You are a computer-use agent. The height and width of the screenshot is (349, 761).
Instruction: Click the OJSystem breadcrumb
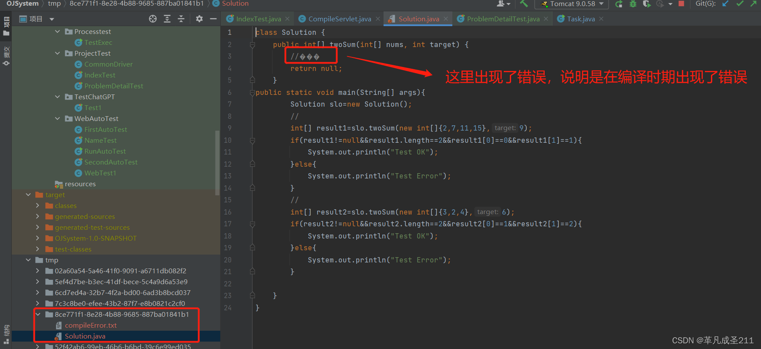point(23,3)
